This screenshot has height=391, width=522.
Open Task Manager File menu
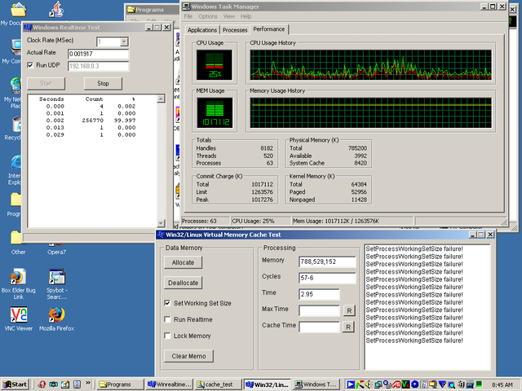point(188,16)
